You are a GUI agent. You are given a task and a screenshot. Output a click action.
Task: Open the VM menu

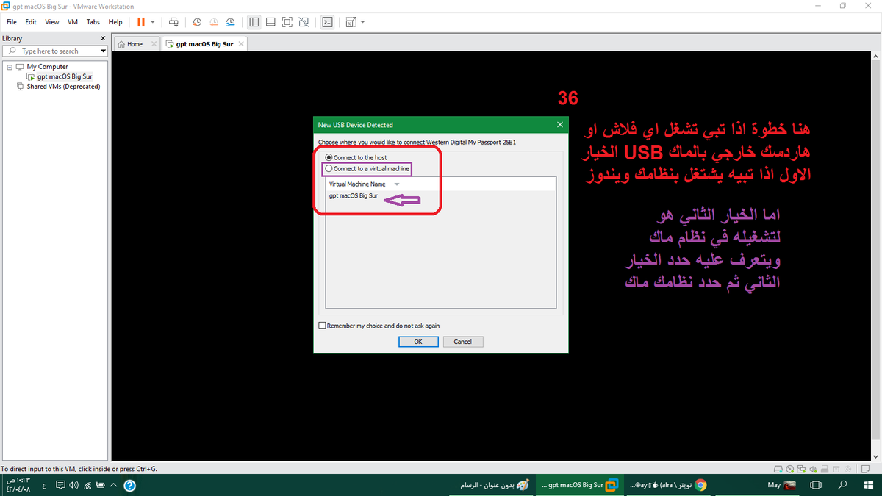click(73, 22)
